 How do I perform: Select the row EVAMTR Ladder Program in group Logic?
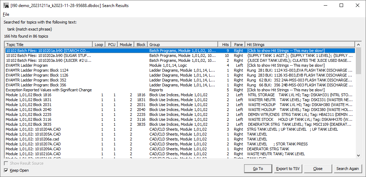coord(180,65)
